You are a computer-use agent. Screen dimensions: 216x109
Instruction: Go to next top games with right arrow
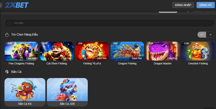pos(210,35)
